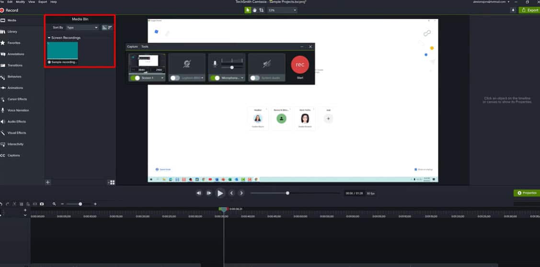
Task: Open the Microphone source dropdown
Action: click(242, 78)
